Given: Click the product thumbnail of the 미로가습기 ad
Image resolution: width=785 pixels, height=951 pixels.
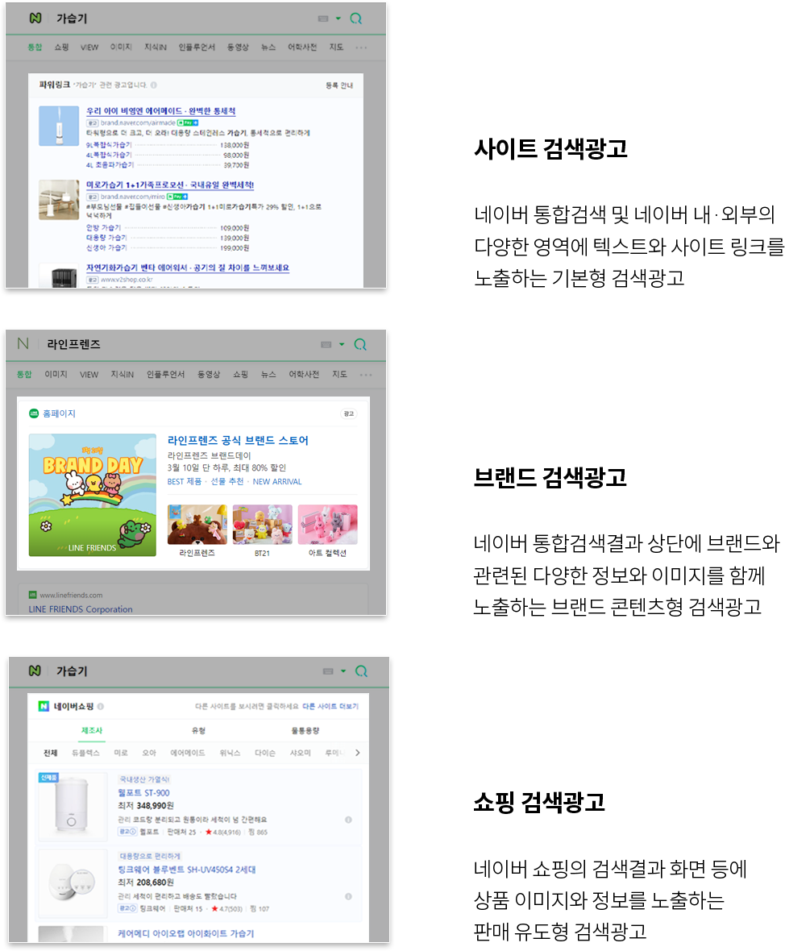Looking at the screenshot, I should pyautogui.click(x=59, y=200).
